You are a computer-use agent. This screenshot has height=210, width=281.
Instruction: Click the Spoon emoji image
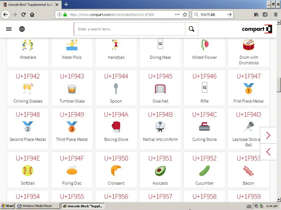(x=116, y=89)
